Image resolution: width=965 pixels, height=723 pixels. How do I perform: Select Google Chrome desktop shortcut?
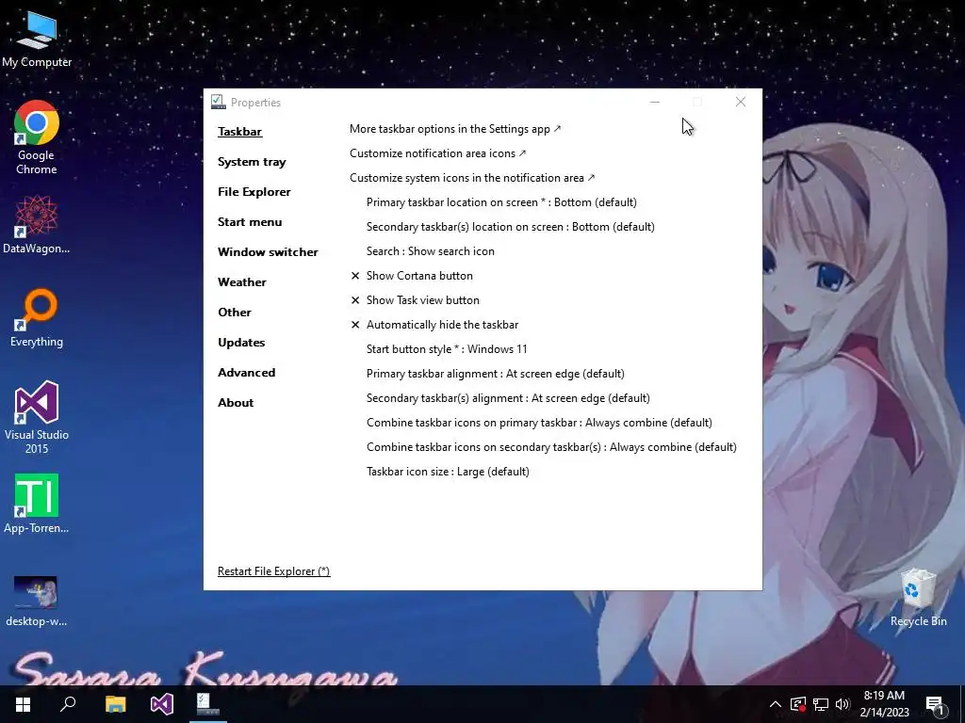37,137
